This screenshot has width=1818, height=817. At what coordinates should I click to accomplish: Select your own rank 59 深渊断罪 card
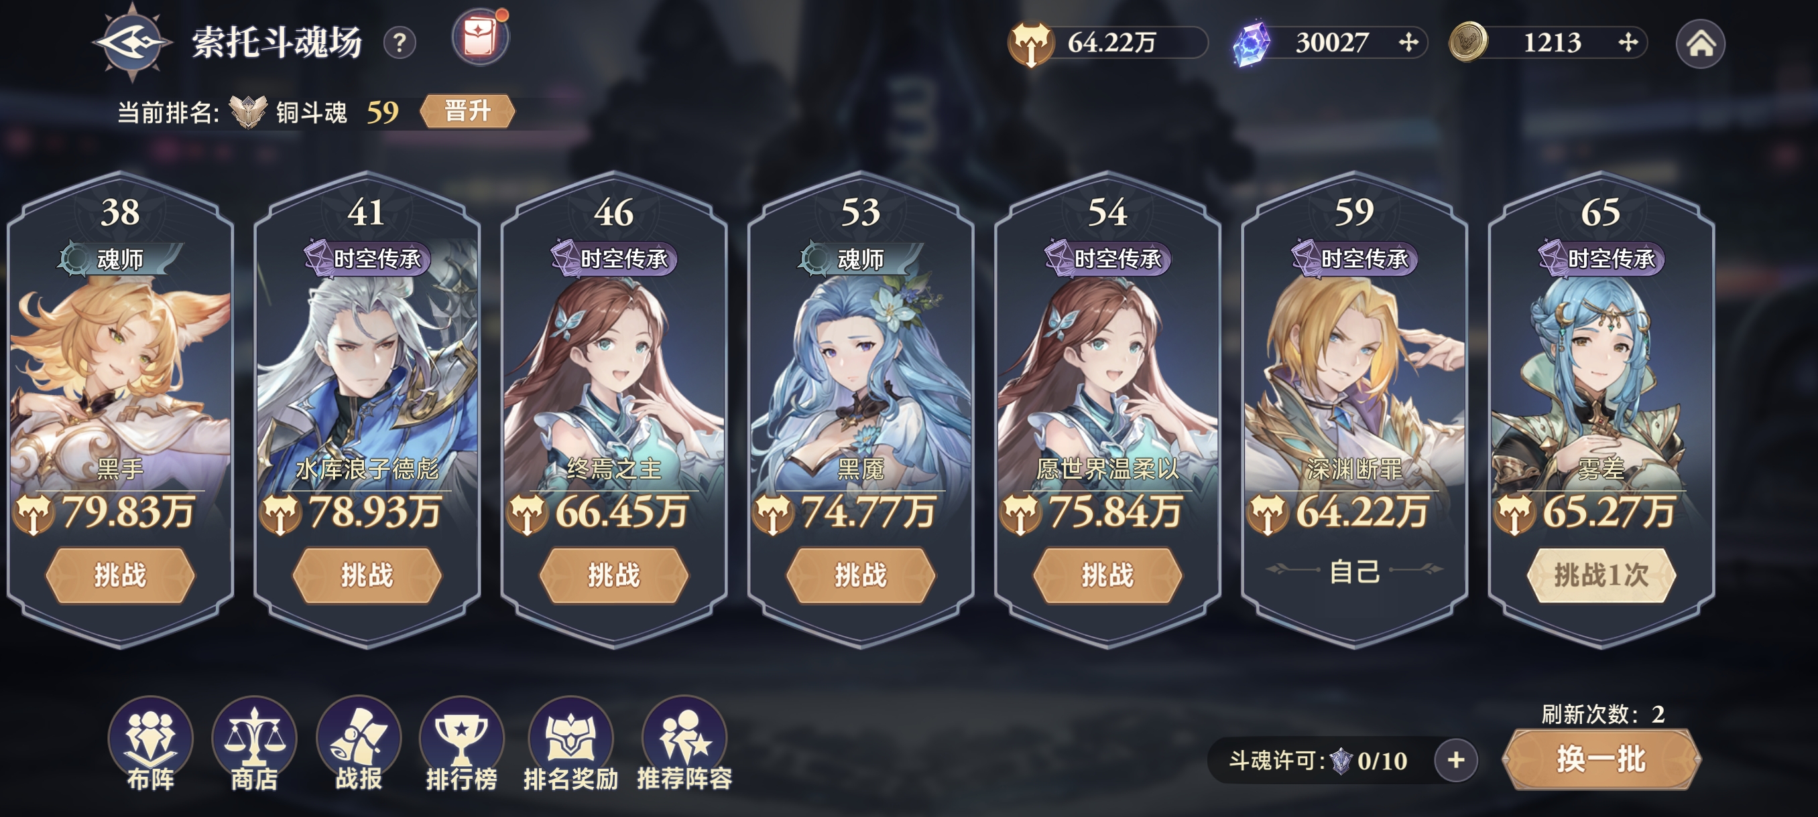click(x=1354, y=409)
